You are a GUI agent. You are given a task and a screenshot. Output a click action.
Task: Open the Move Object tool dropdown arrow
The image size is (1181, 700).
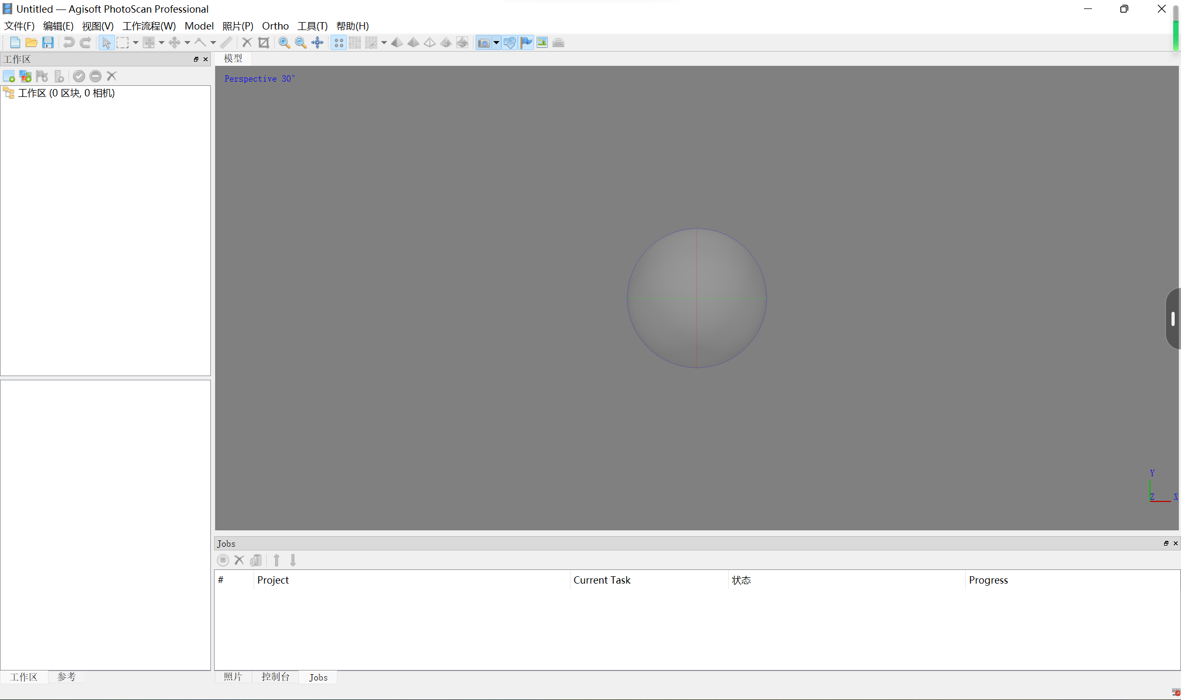(187, 43)
